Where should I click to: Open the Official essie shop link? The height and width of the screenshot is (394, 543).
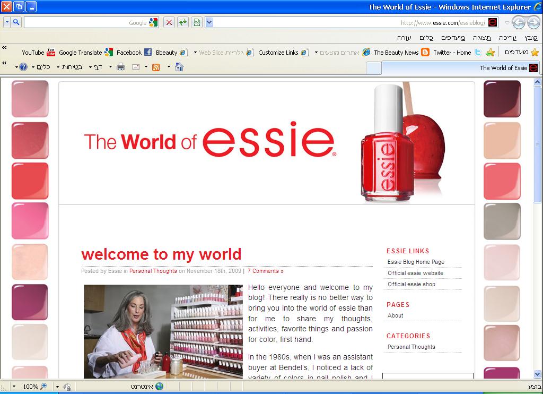[x=411, y=284]
